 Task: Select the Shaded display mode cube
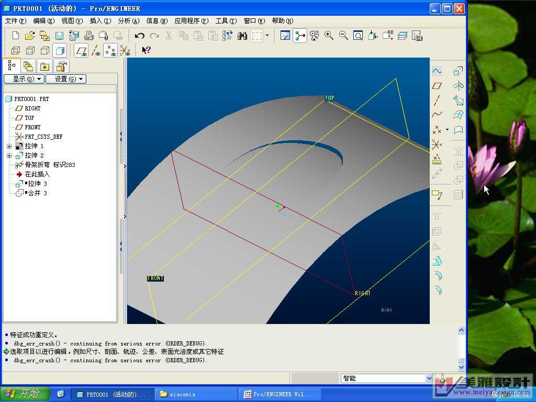point(60,51)
